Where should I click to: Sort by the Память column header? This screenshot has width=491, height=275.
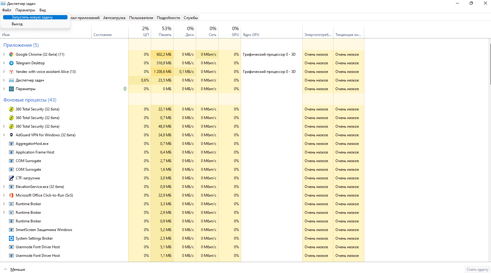click(162, 32)
